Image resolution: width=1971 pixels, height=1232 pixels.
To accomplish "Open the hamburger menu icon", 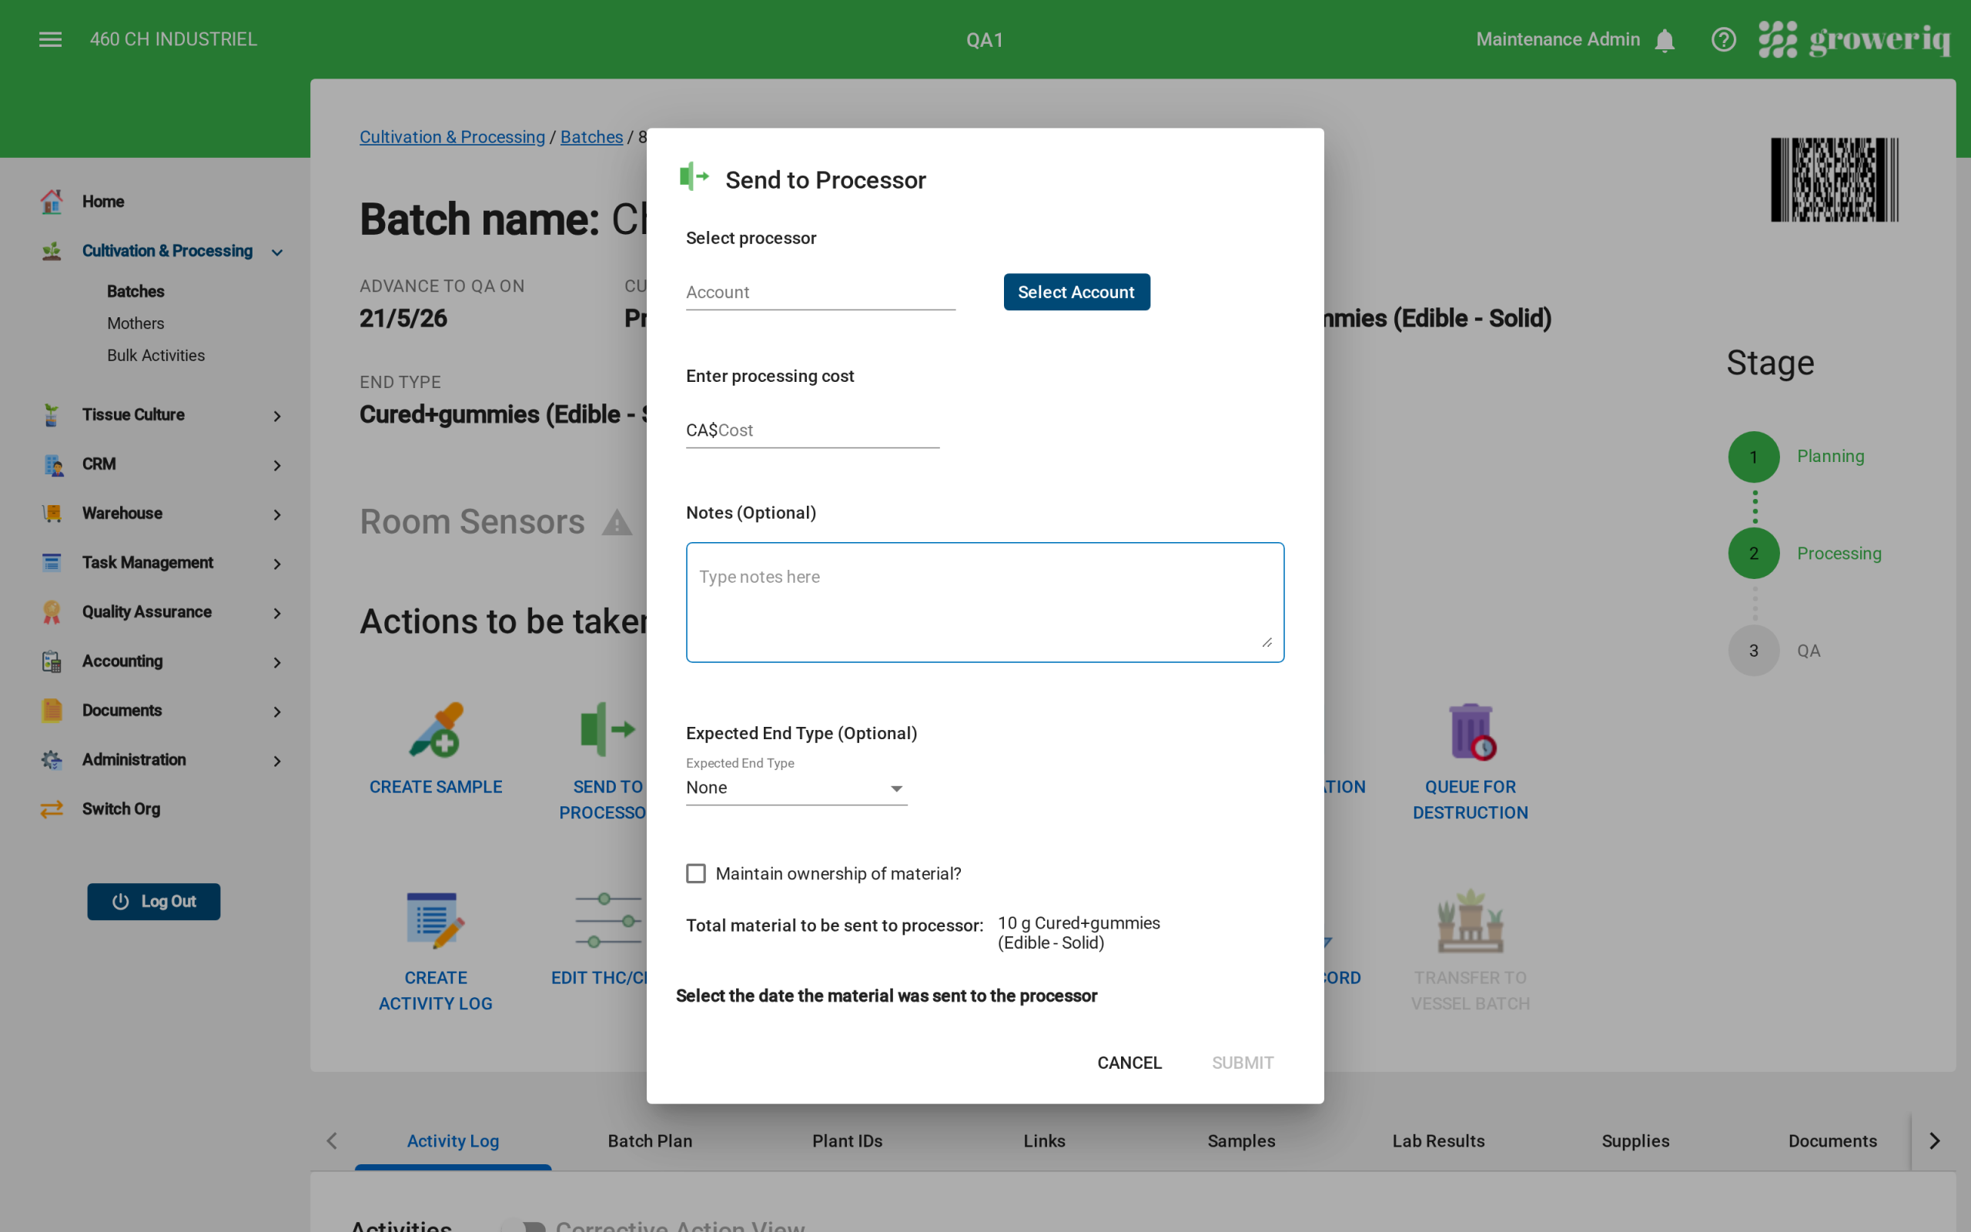I will 51,39.
